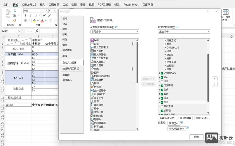Switch to the OfficePLUS ribbon tab

pyautogui.click(x=29, y=5)
